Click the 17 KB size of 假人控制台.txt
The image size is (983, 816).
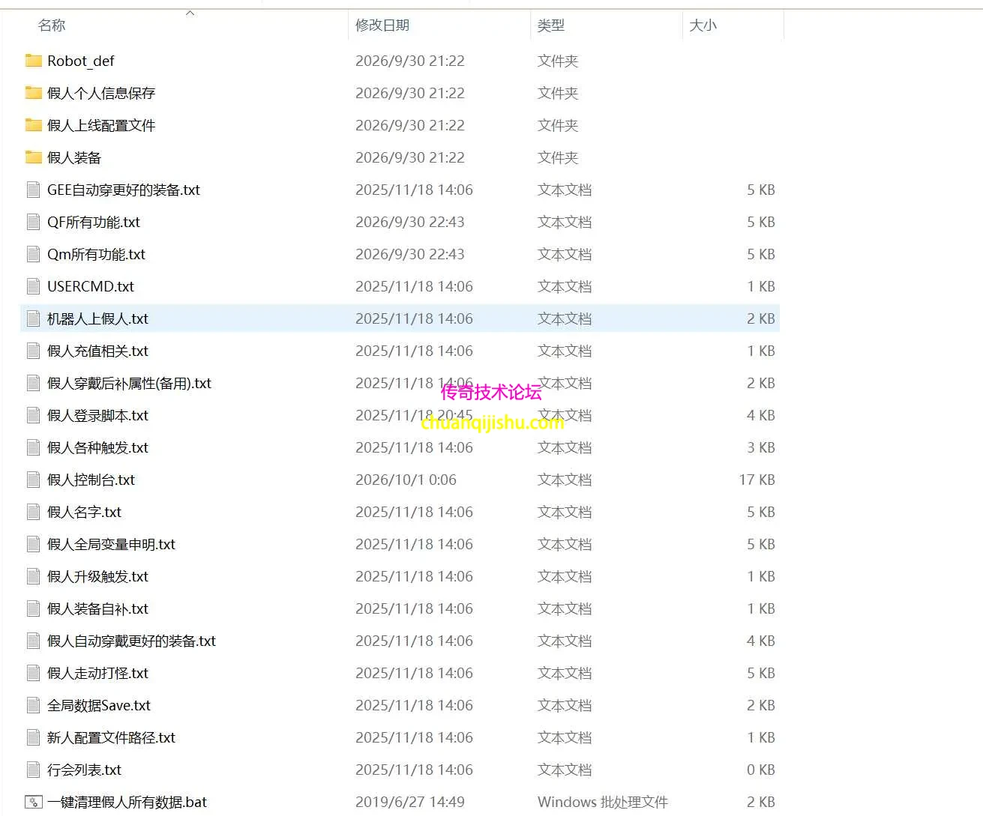(x=757, y=480)
